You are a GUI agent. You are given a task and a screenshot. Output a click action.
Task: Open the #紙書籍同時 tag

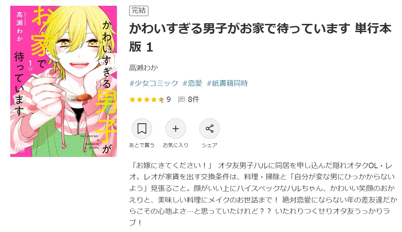227,83
